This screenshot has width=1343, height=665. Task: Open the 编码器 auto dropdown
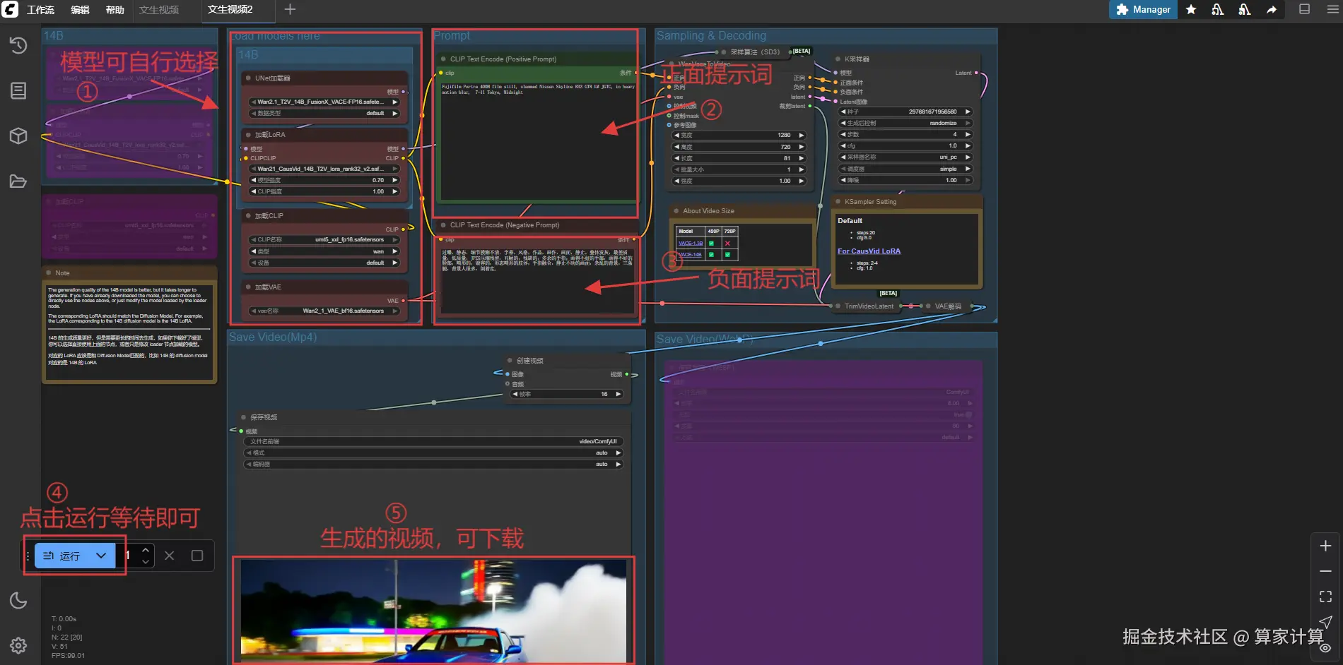[x=433, y=464]
